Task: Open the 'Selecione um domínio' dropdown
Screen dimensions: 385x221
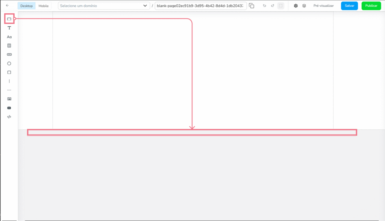Action: tap(103, 6)
